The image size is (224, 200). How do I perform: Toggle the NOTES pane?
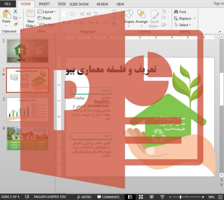pos(84,197)
